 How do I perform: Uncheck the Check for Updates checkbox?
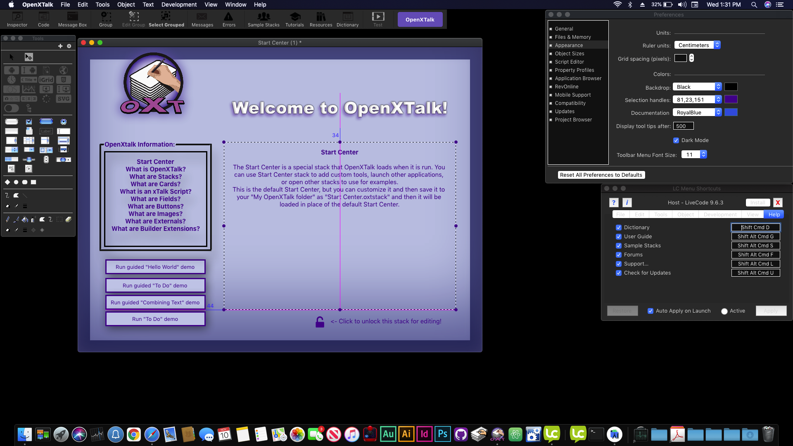(619, 273)
